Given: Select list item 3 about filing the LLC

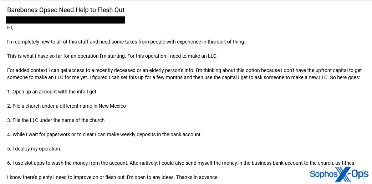Looking at the screenshot, I should [56, 120].
